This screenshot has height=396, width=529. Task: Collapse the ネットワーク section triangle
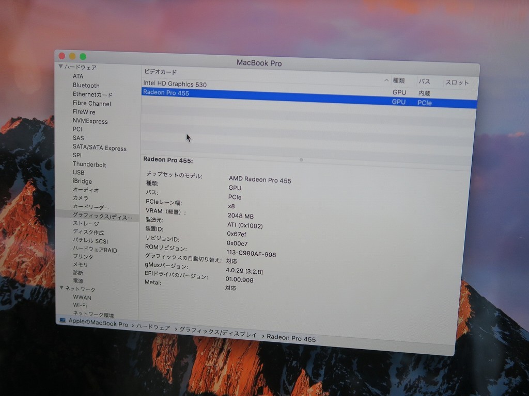tap(61, 288)
